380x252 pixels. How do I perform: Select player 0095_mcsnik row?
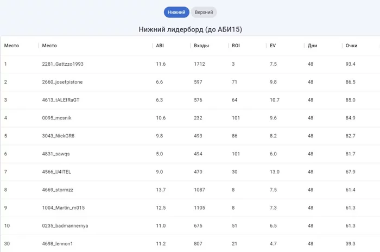(191, 118)
